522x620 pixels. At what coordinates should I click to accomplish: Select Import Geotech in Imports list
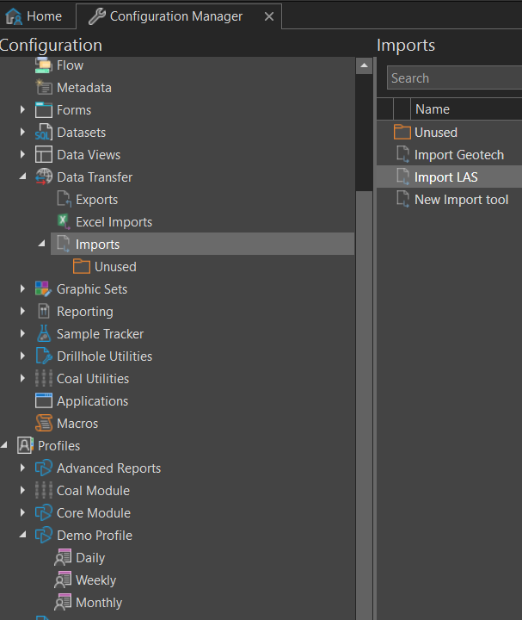[458, 155]
